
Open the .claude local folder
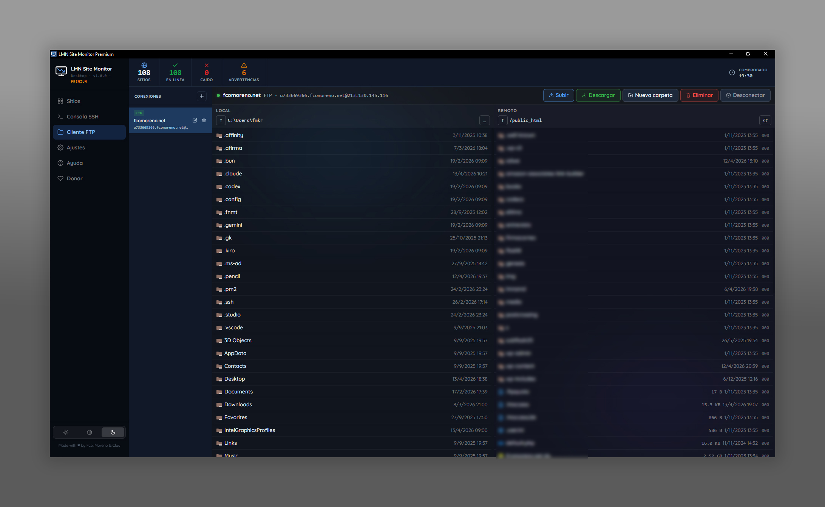point(233,174)
